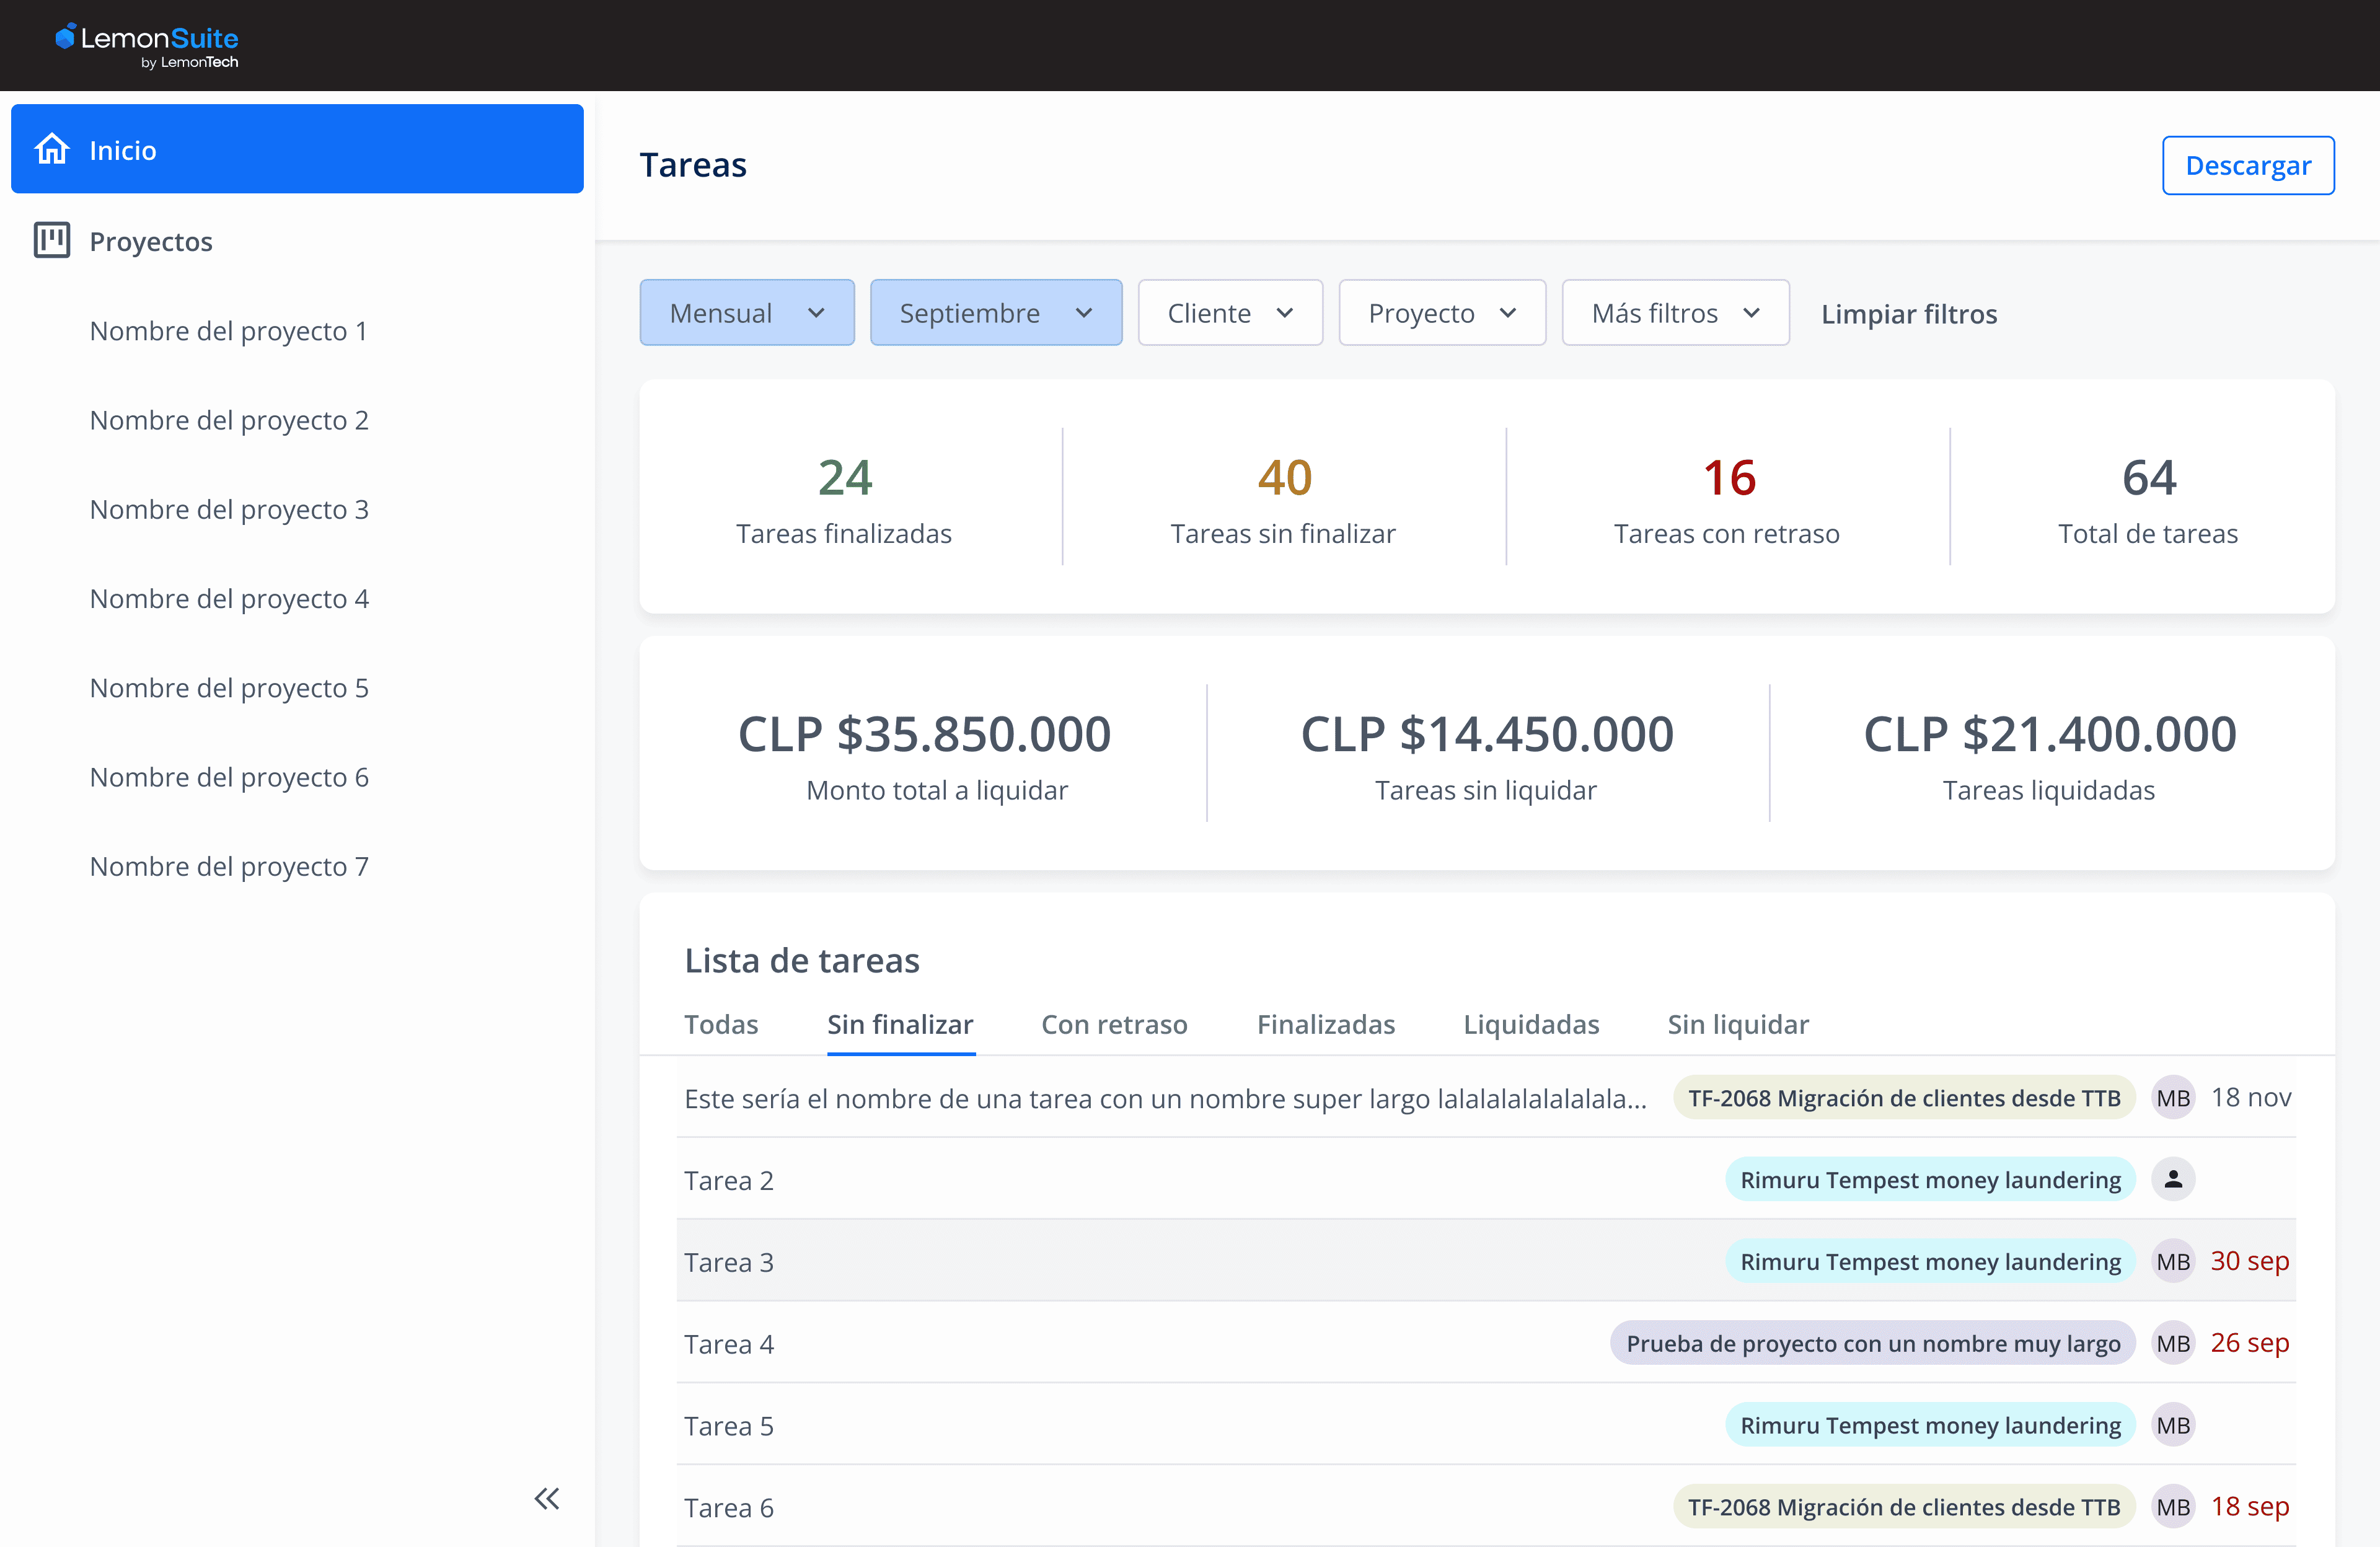Viewport: 2380px width, 1547px height.
Task: Click the Prueba de proyecto purple tag
Action: coord(1872,1343)
